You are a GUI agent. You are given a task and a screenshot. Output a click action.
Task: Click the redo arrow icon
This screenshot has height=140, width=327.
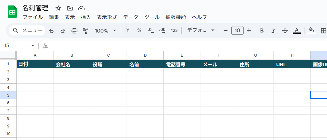pyautogui.click(x=63, y=31)
